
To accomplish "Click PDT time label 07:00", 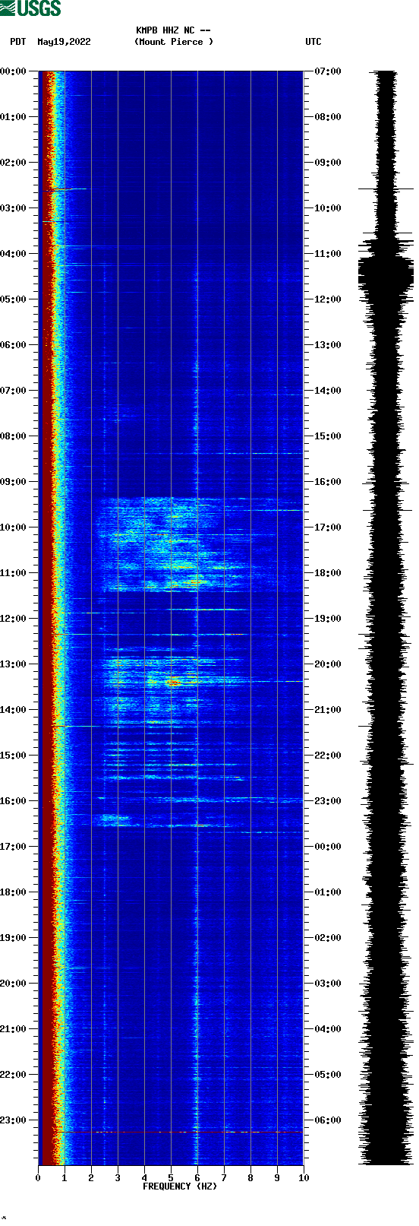I will [x=14, y=391].
